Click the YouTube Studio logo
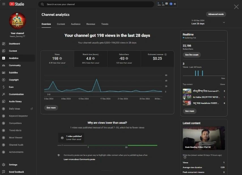Viewport: 242px width, 175px height. [17, 4]
